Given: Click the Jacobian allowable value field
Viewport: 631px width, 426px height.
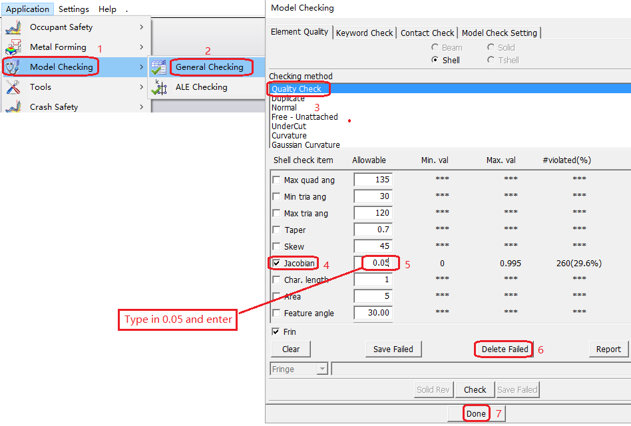Looking at the screenshot, I should [x=374, y=263].
